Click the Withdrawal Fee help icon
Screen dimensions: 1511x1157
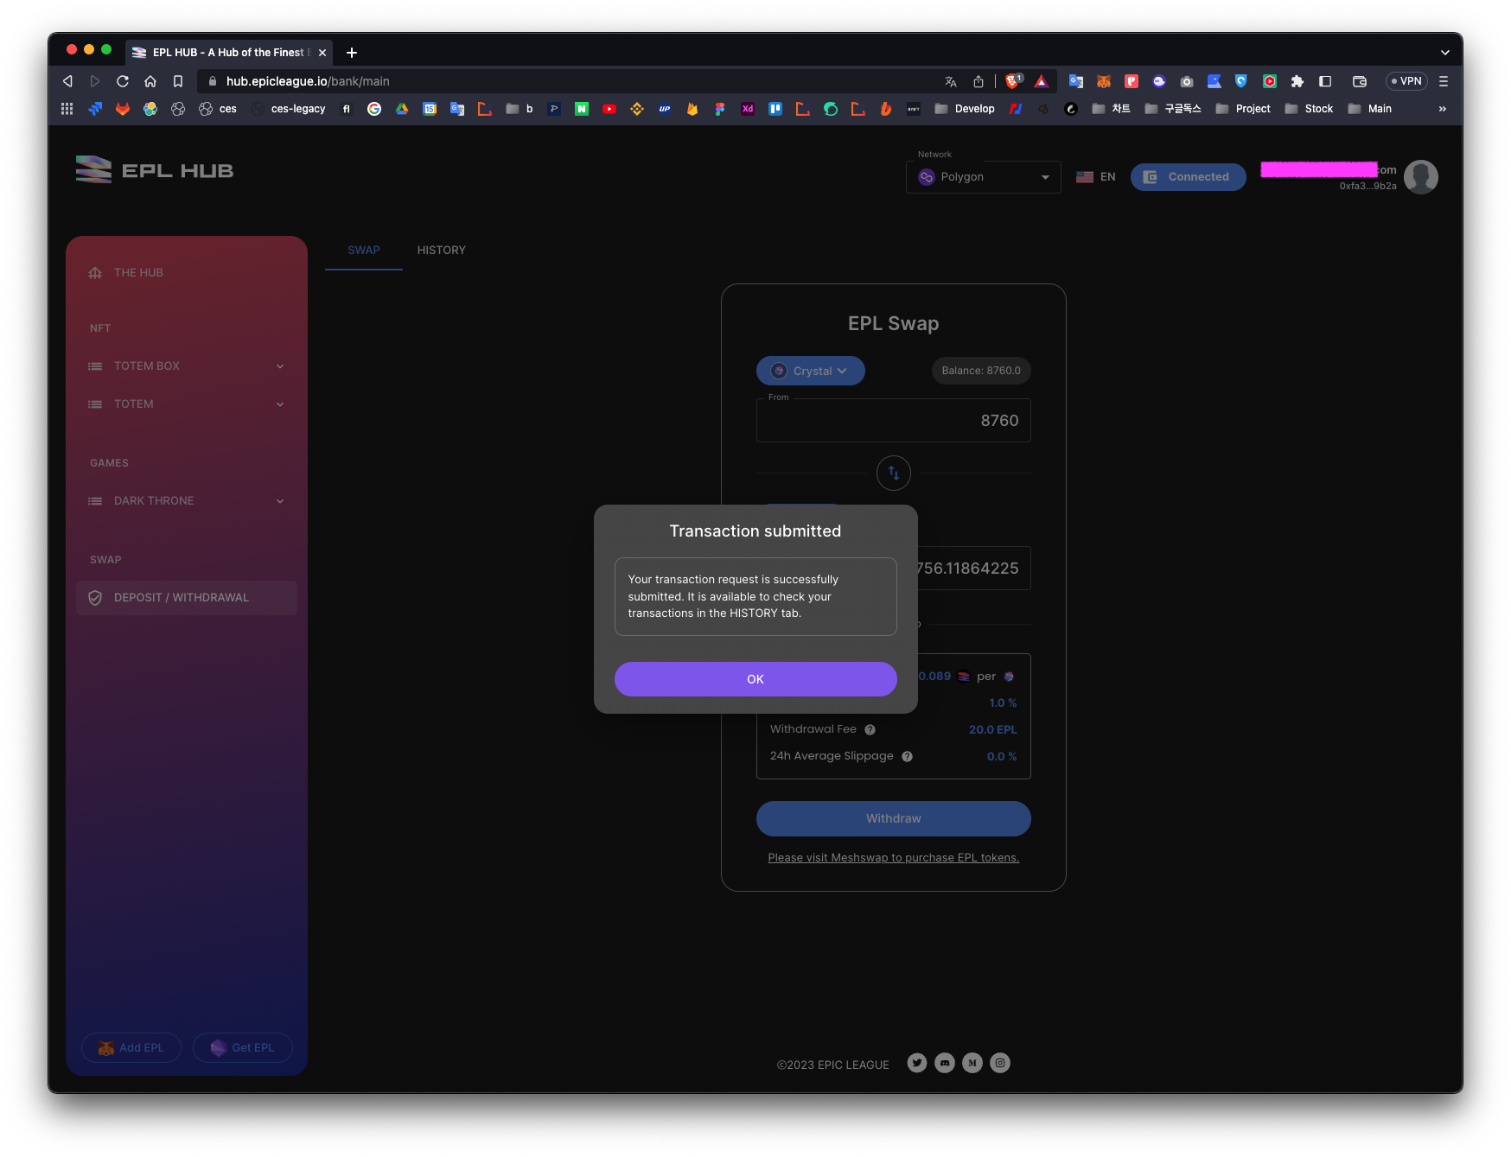[870, 730]
